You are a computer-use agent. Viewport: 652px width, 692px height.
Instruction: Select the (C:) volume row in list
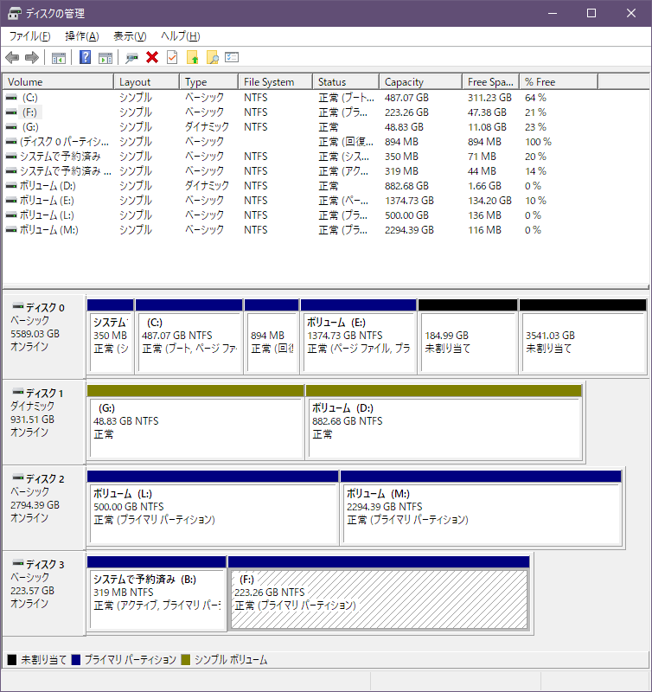pos(300,98)
